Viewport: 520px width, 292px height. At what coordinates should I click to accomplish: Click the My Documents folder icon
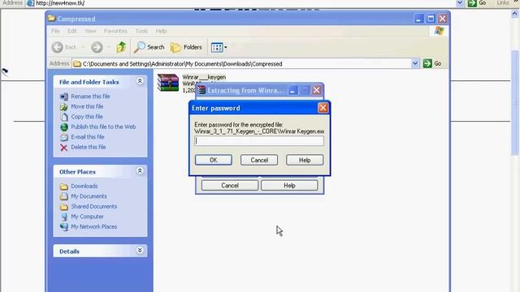pyautogui.click(x=64, y=196)
